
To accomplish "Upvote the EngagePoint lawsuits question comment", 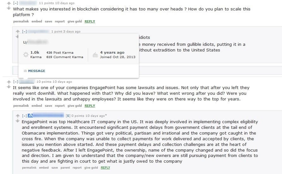I will 9,82.
